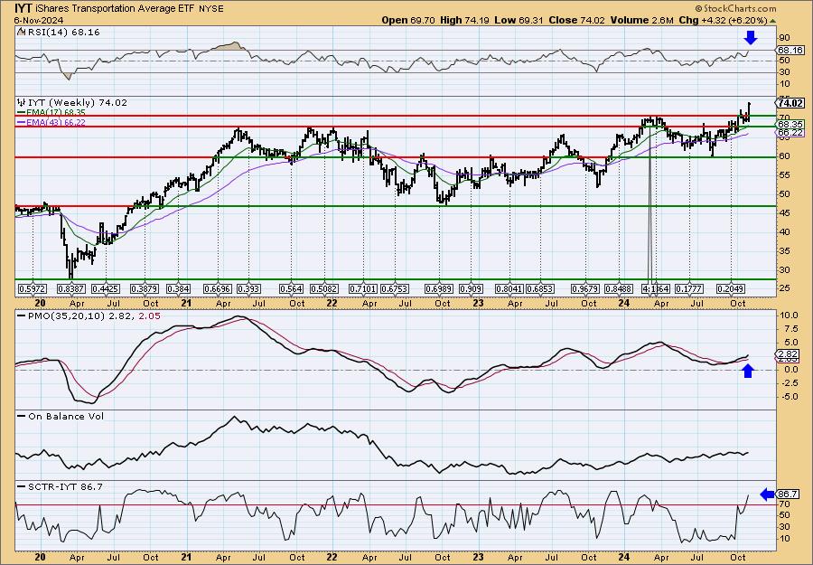Click the High 74.19 value
Image resolution: width=813 pixels, height=565 pixels.
tap(464, 20)
